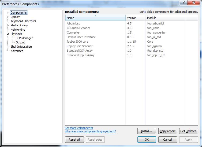This screenshot has height=147, width=202.
Task: Open the Get more components link
Action: tap(79, 128)
